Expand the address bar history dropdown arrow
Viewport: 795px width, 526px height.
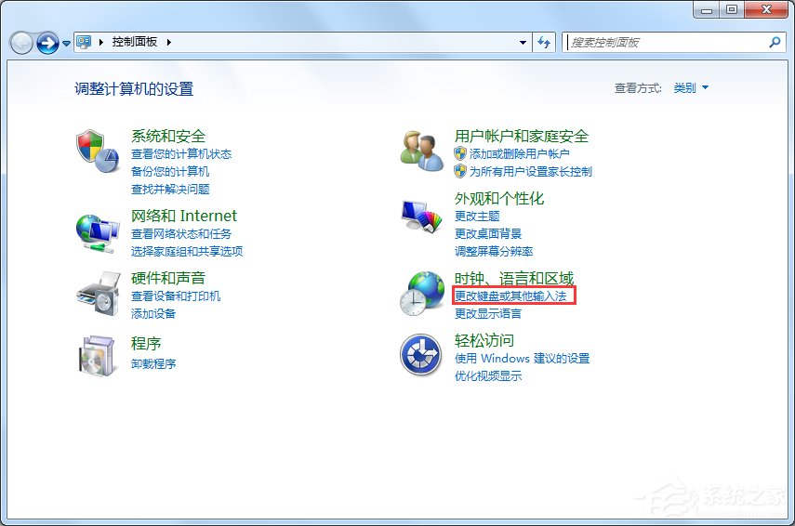[523, 42]
